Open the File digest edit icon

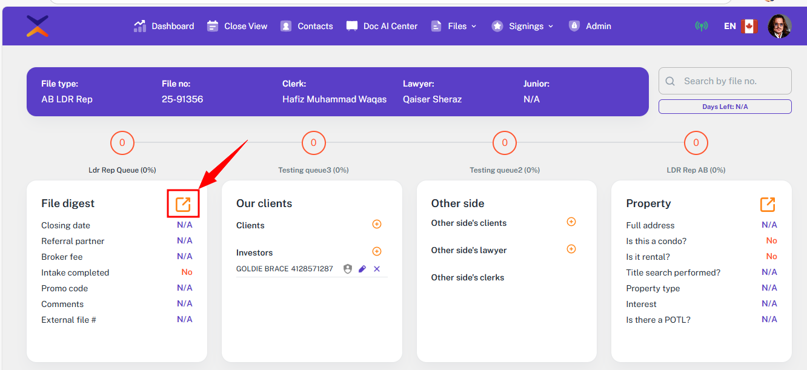pos(183,205)
